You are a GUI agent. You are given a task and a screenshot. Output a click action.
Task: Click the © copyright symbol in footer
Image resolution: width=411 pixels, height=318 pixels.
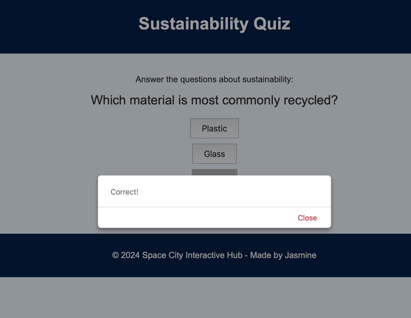click(x=116, y=255)
